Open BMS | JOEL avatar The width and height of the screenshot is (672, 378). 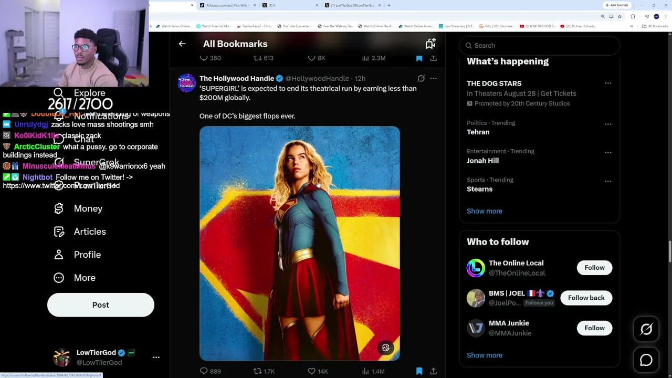point(476,298)
